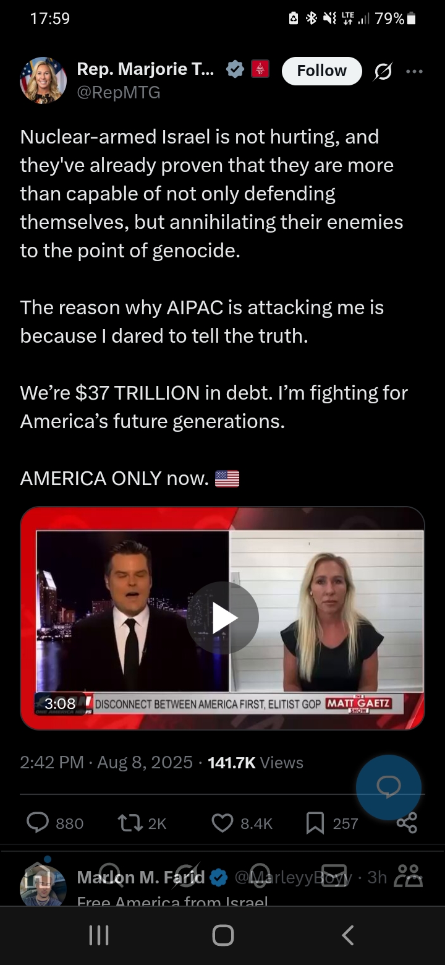
Task: Open the three-dot more options menu
Action: point(415,71)
